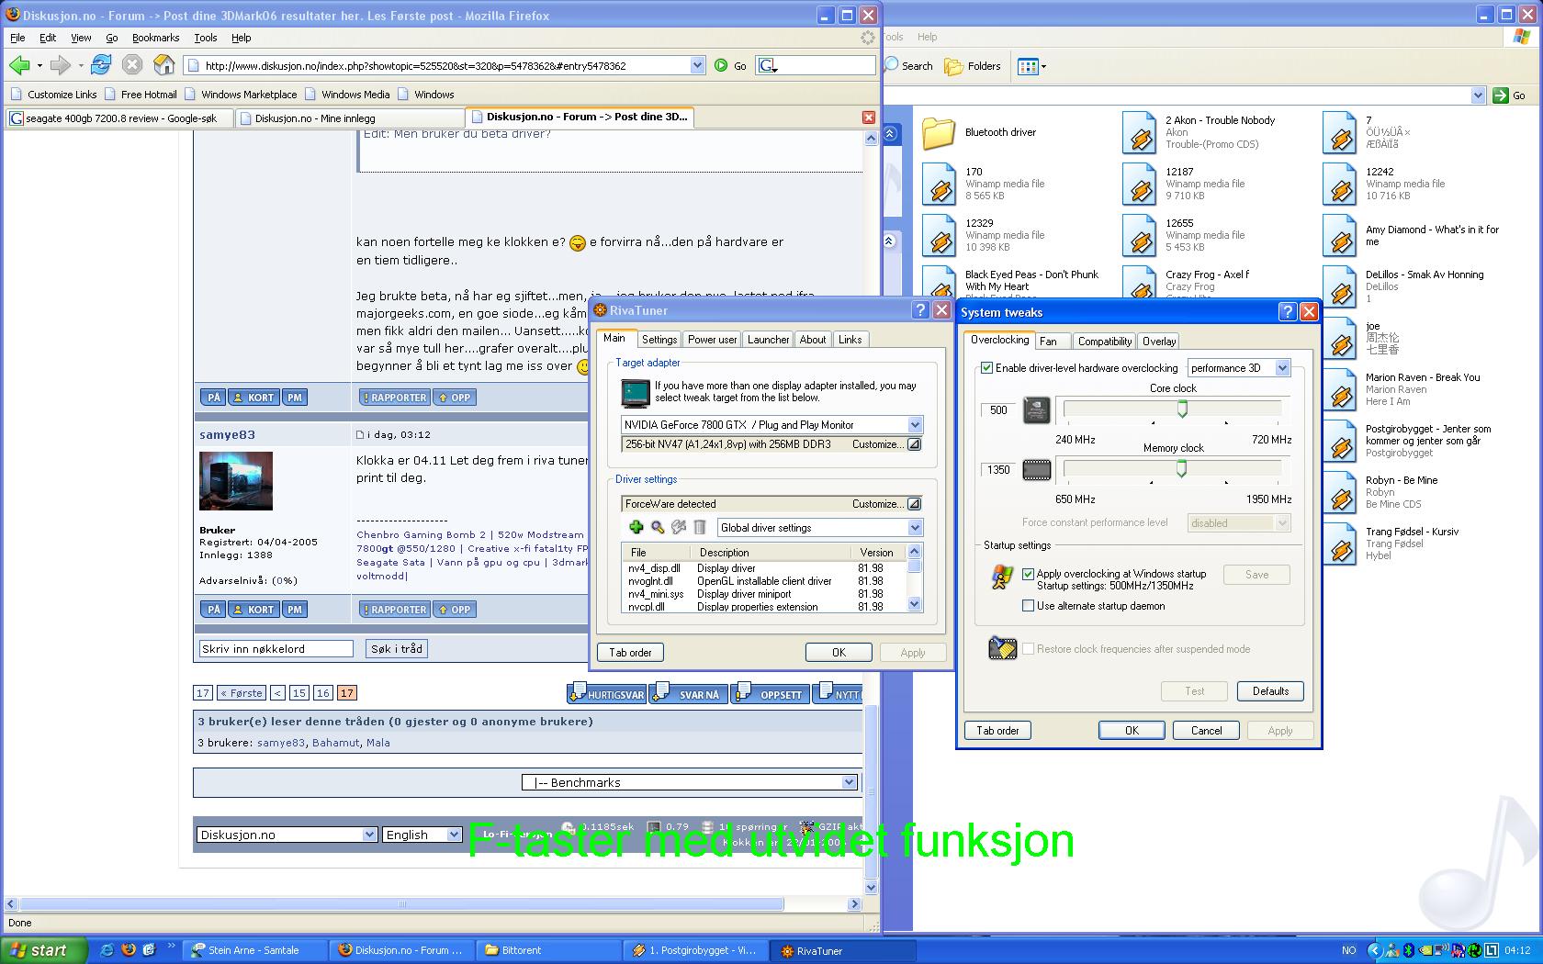Check Use alternate startup daemon
Viewport: 1543px width, 964px height.
click(x=1029, y=606)
